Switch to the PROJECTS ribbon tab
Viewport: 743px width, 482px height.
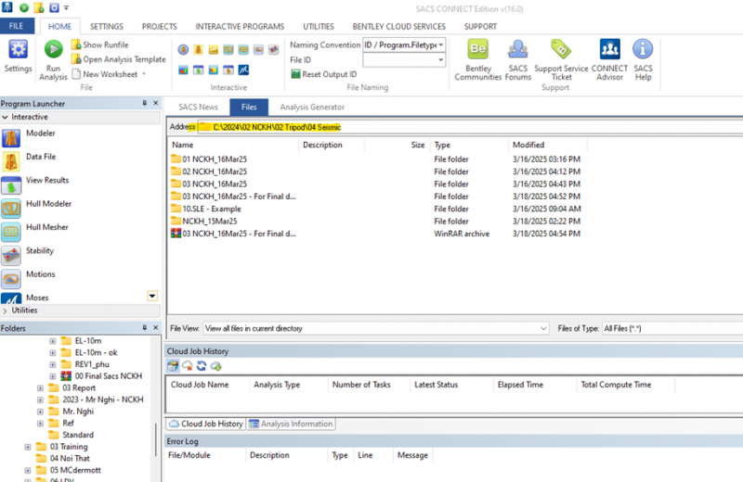pos(159,27)
